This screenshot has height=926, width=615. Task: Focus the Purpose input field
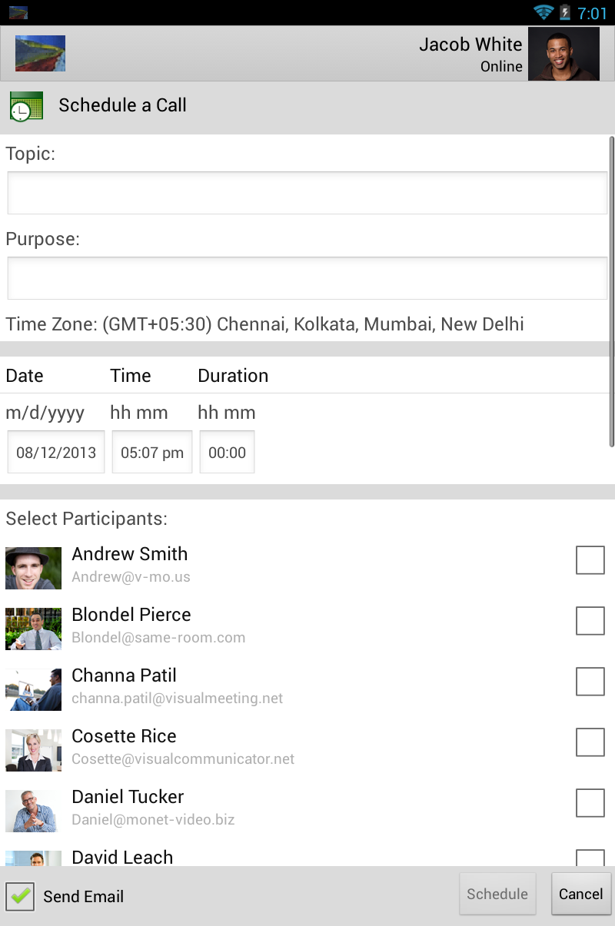(x=307, y=278)
